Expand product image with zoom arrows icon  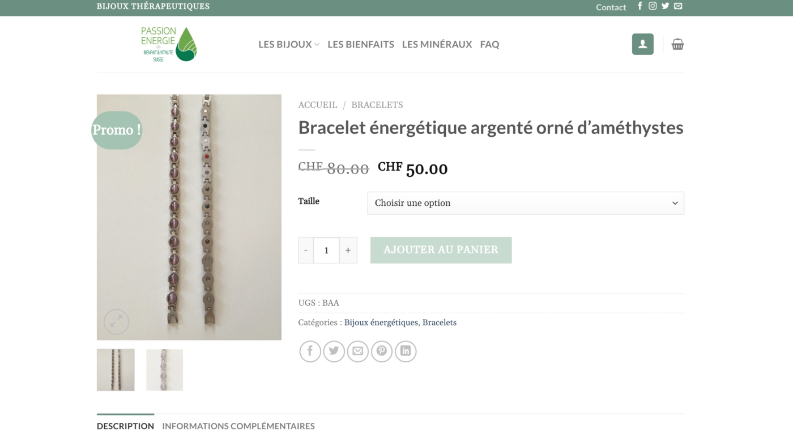point(116,322)
